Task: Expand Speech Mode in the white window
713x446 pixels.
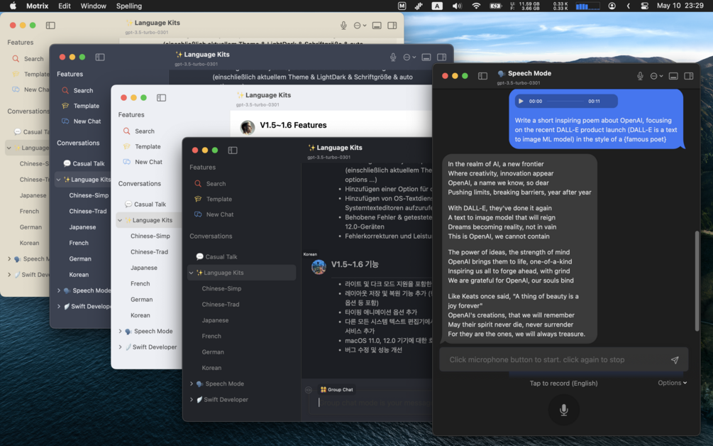Action: [x=120, y=332]
